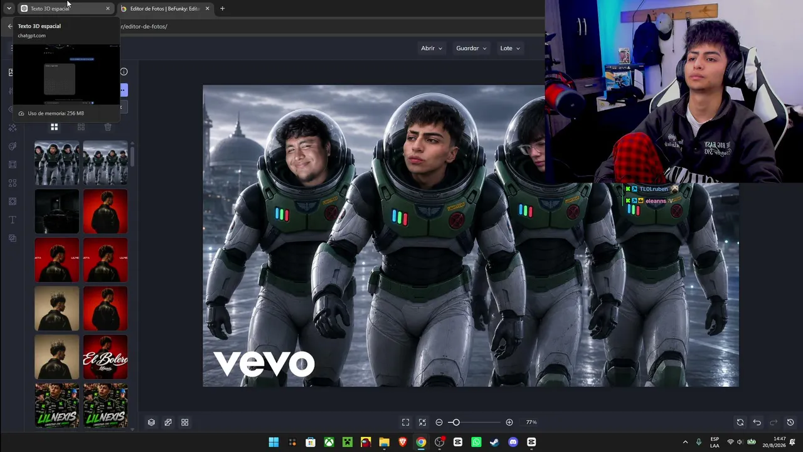The image size is (803, 452).
Task: Launch Minecraft from the taskbar
Action: tap(347, 442)
